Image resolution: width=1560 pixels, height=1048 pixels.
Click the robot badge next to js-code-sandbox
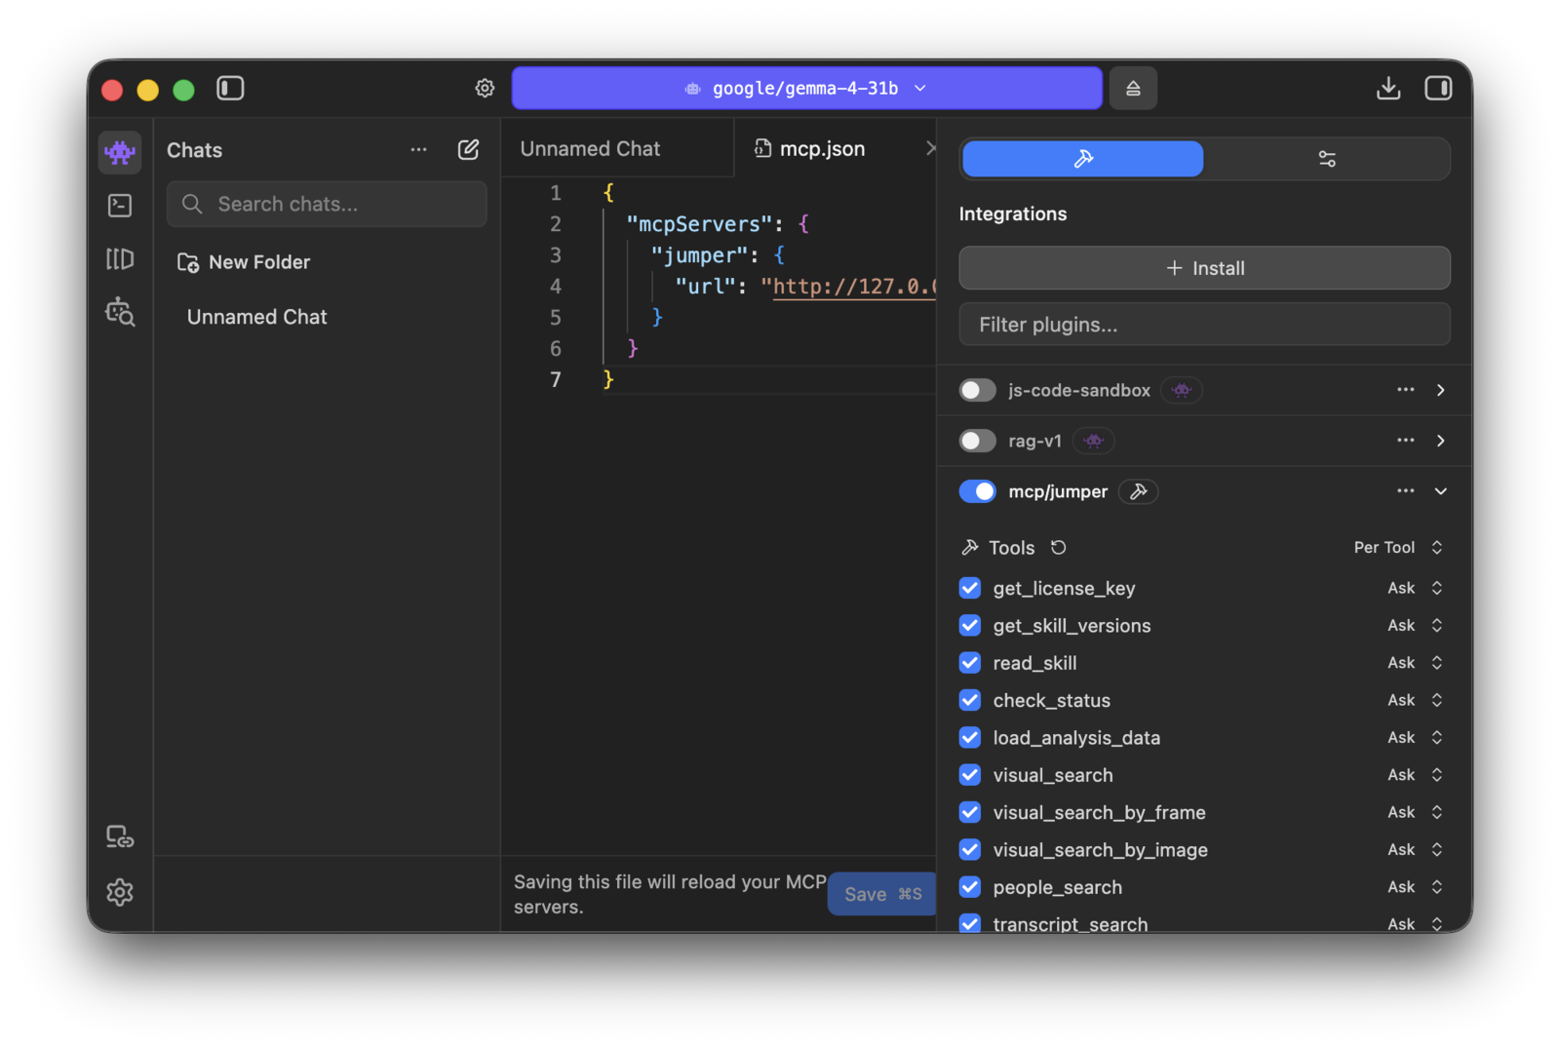pyautogui.click(x=1182, y=390)
